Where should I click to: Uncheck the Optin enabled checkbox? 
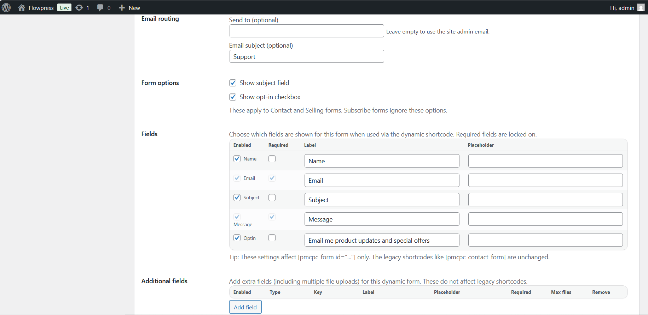coord(237,238)
